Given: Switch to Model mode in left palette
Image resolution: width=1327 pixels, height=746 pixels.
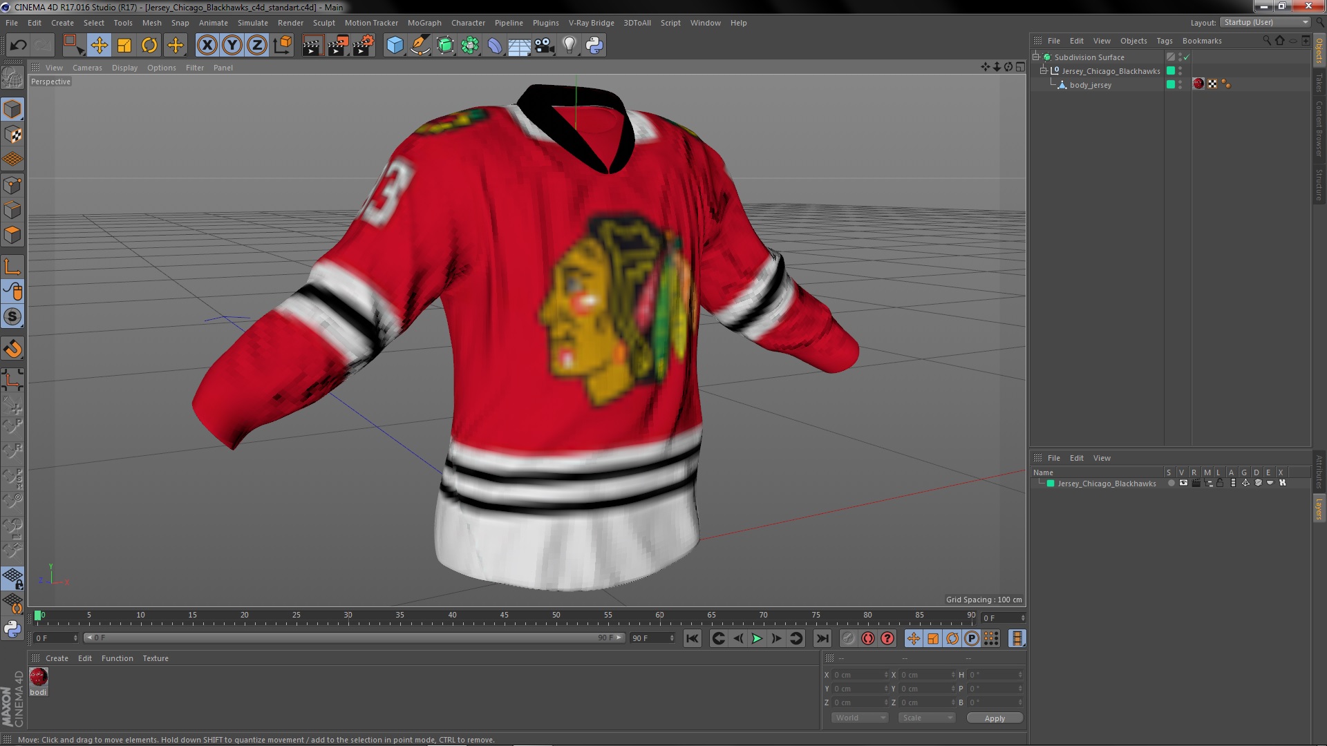Looking at the screenshot, I should (12, 109).
